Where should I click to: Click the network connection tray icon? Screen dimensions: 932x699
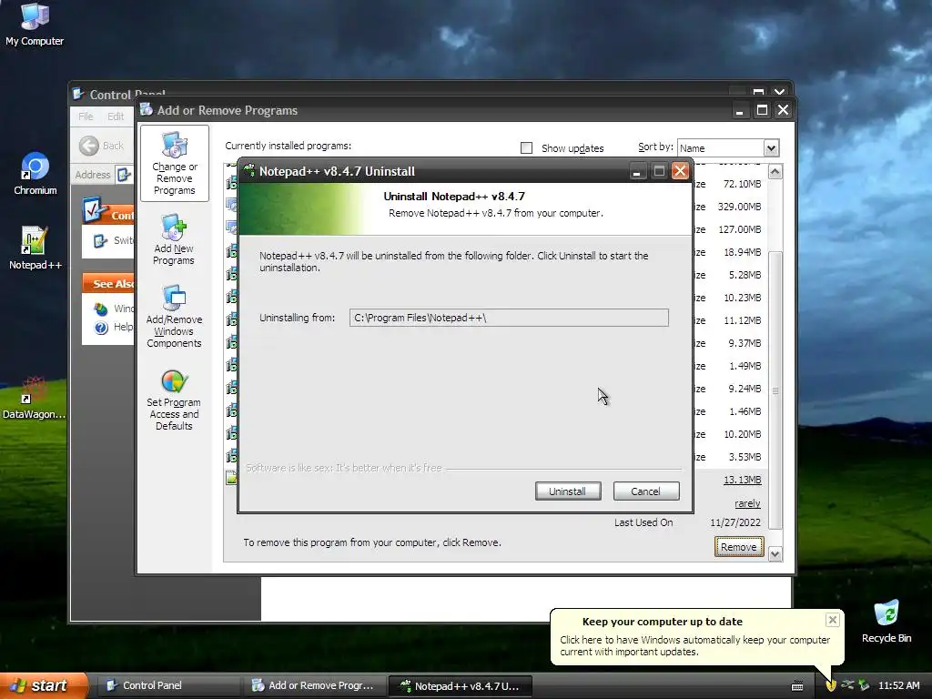pos(847,685)
